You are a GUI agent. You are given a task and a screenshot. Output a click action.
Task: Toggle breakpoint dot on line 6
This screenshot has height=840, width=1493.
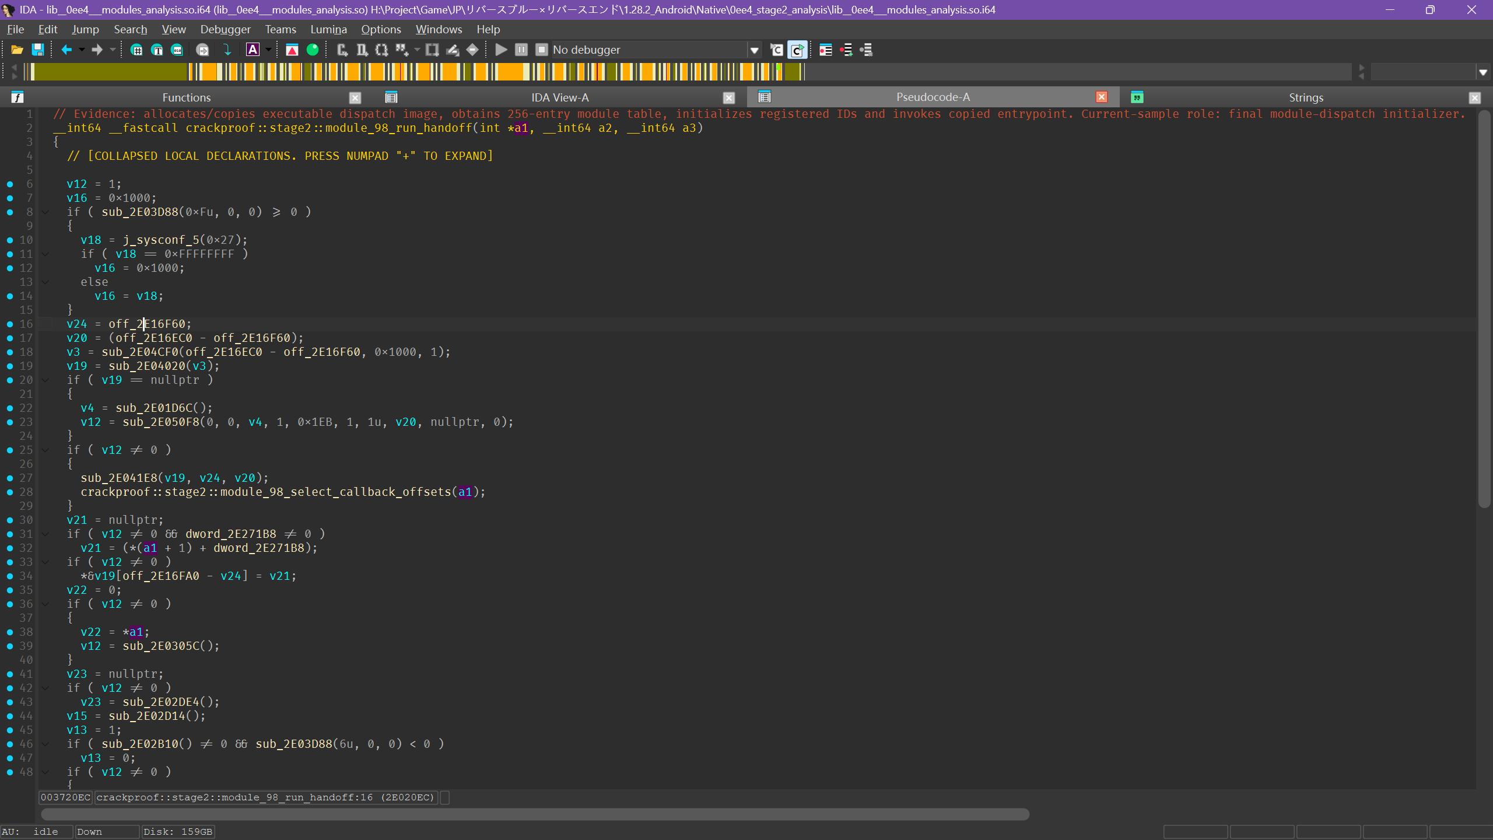pos(10,184)
